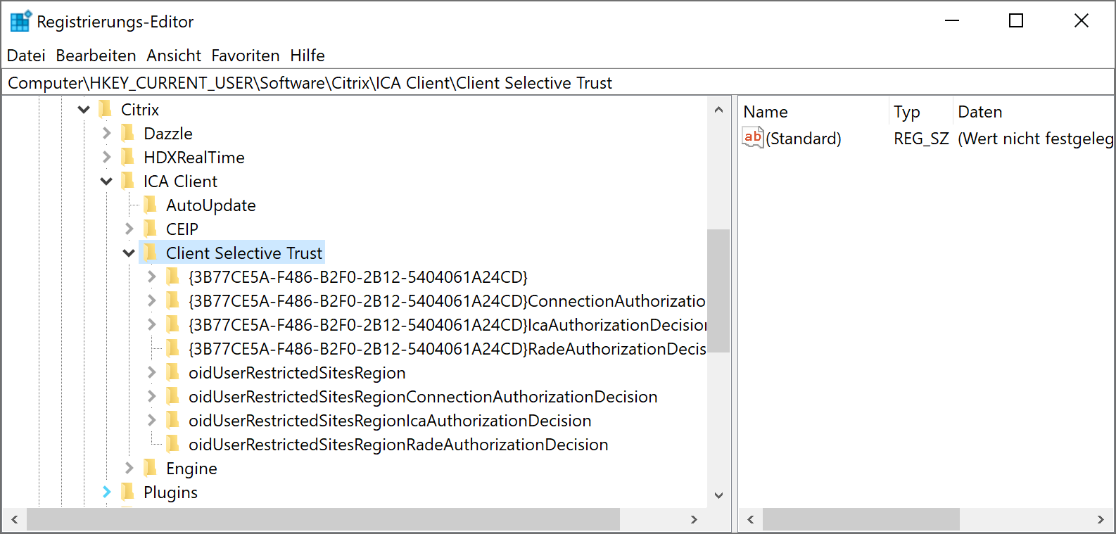Click the HDXRealTime folder icon
Image resolution: width=1116 pixels, height=534 pixels.
click(x=127, y=157)
